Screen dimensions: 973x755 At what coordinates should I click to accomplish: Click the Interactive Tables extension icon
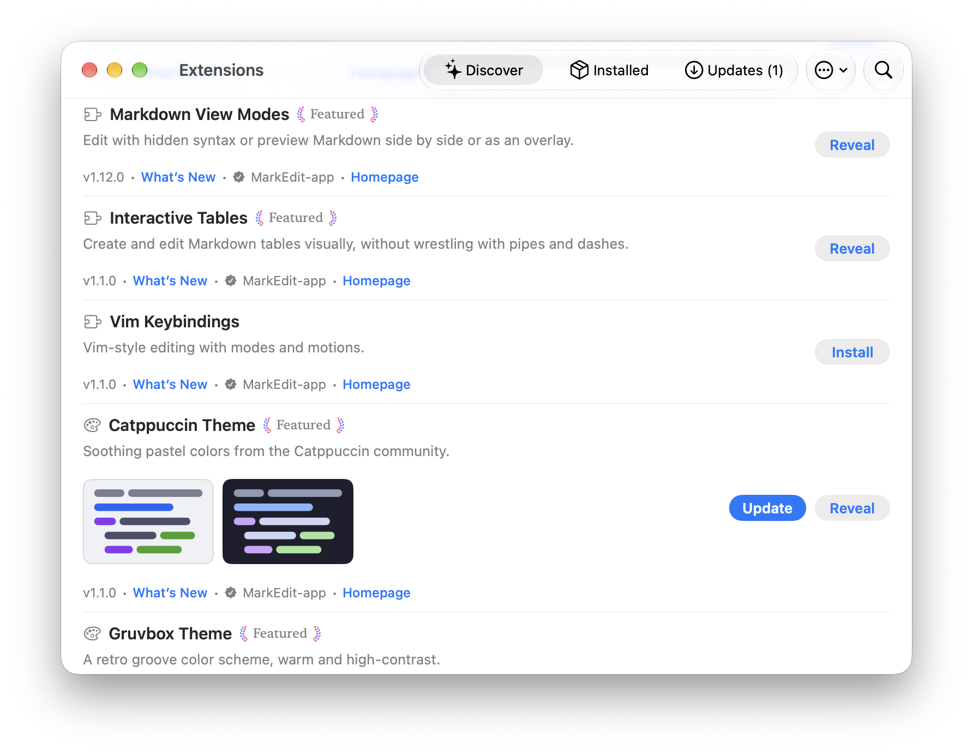(x=93, y=218)
